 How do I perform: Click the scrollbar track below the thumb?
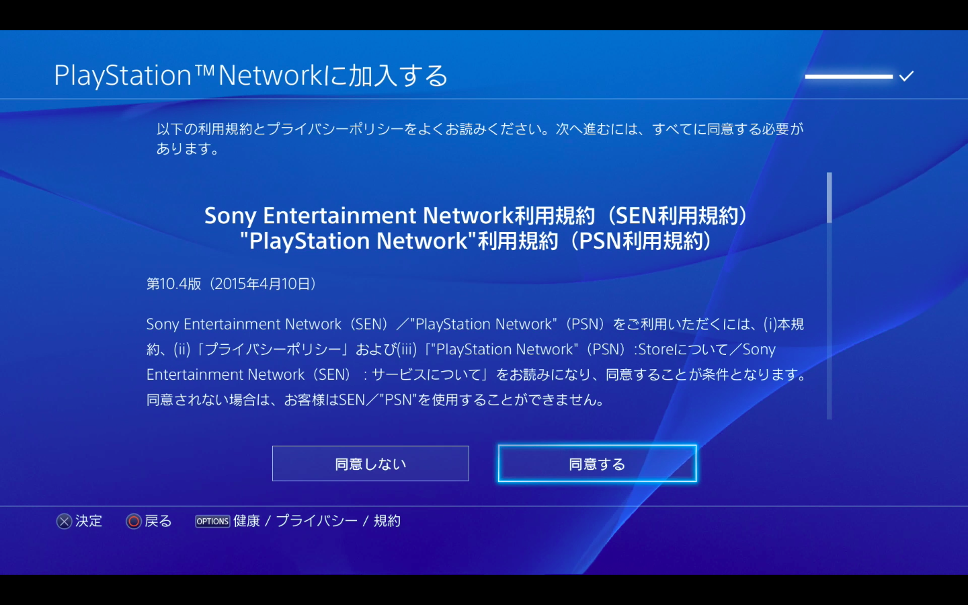point(830,321)
